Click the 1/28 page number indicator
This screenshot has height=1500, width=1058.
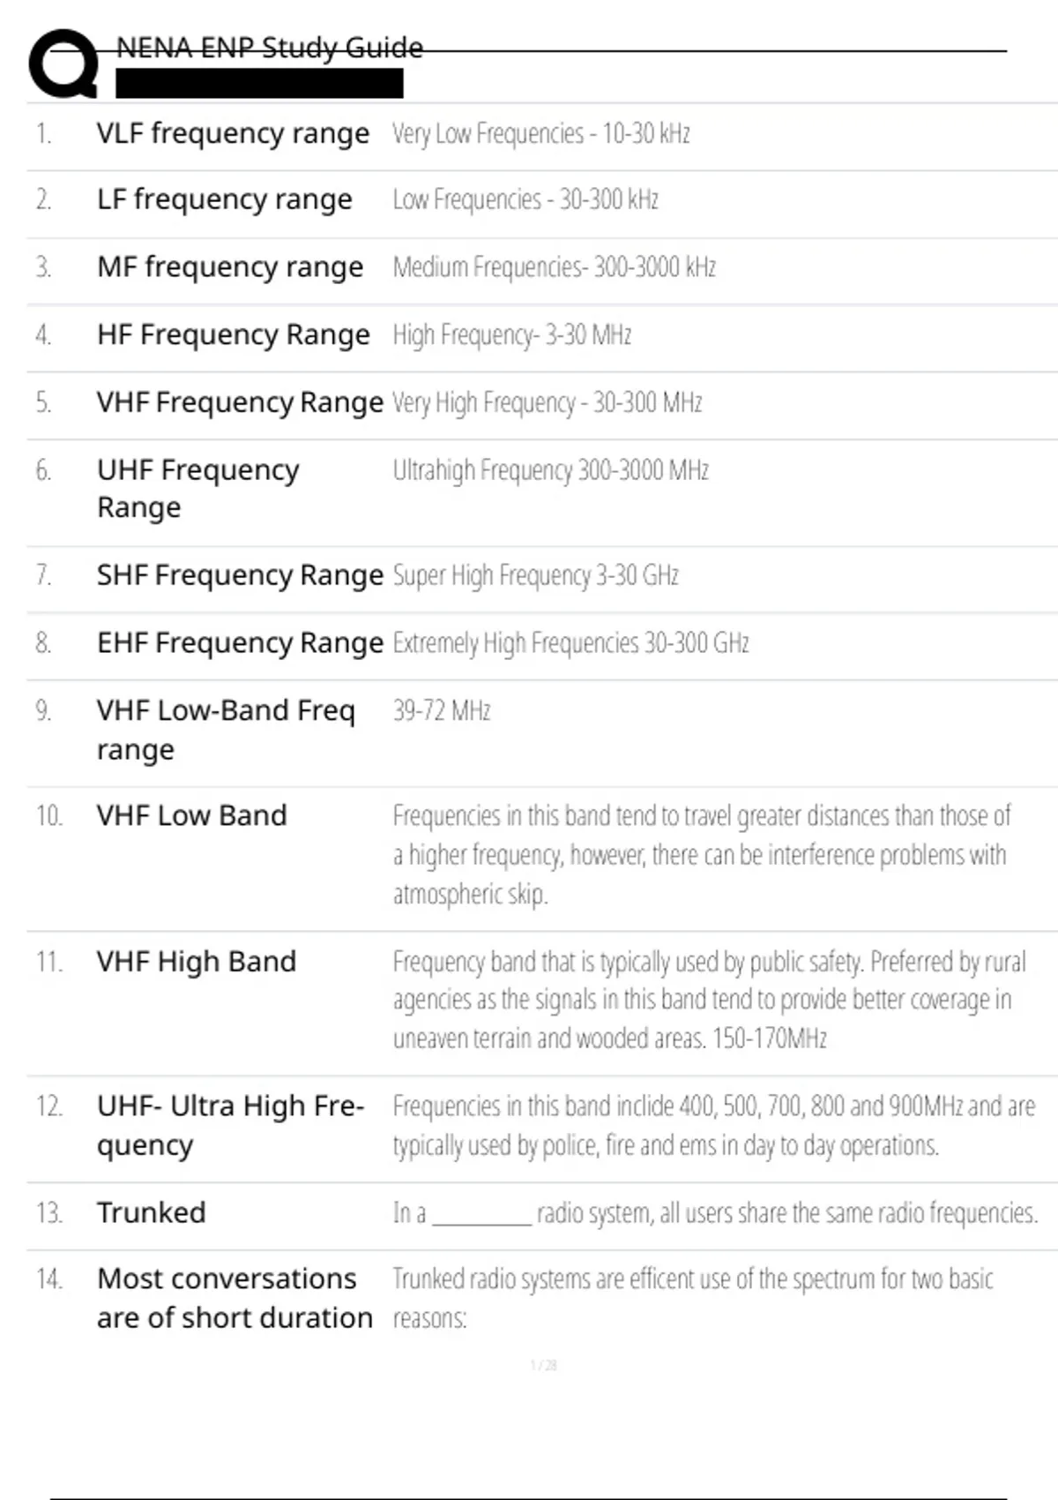(543, 1365)
